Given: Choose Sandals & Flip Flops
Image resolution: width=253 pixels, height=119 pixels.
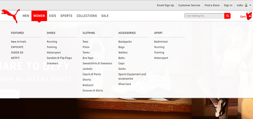Looking at the screenshot, I should coord(59,58).
